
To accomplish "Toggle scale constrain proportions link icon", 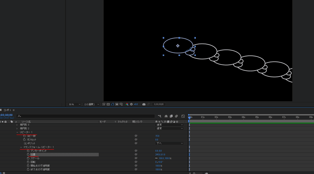I will pos(156,158).
